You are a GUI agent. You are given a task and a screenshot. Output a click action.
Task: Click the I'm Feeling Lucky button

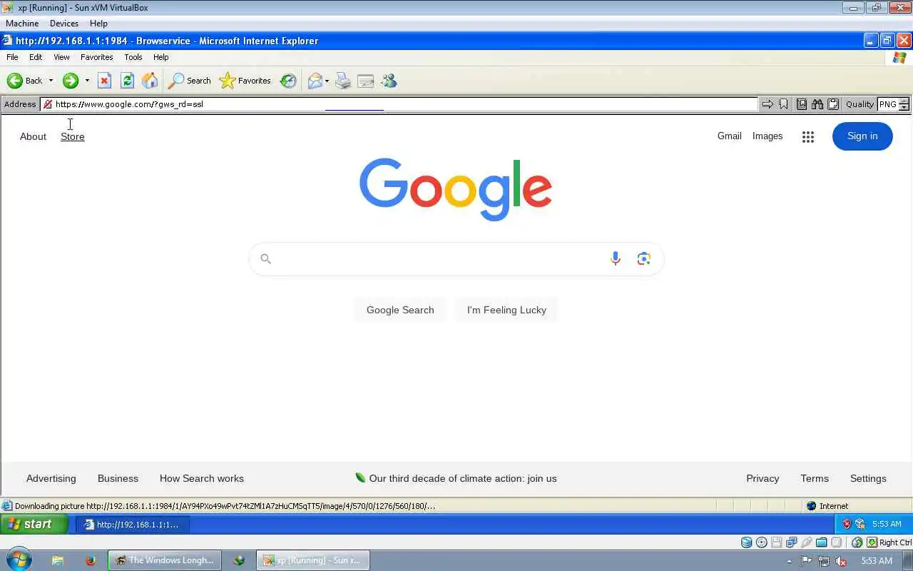(x=506, y=310)
